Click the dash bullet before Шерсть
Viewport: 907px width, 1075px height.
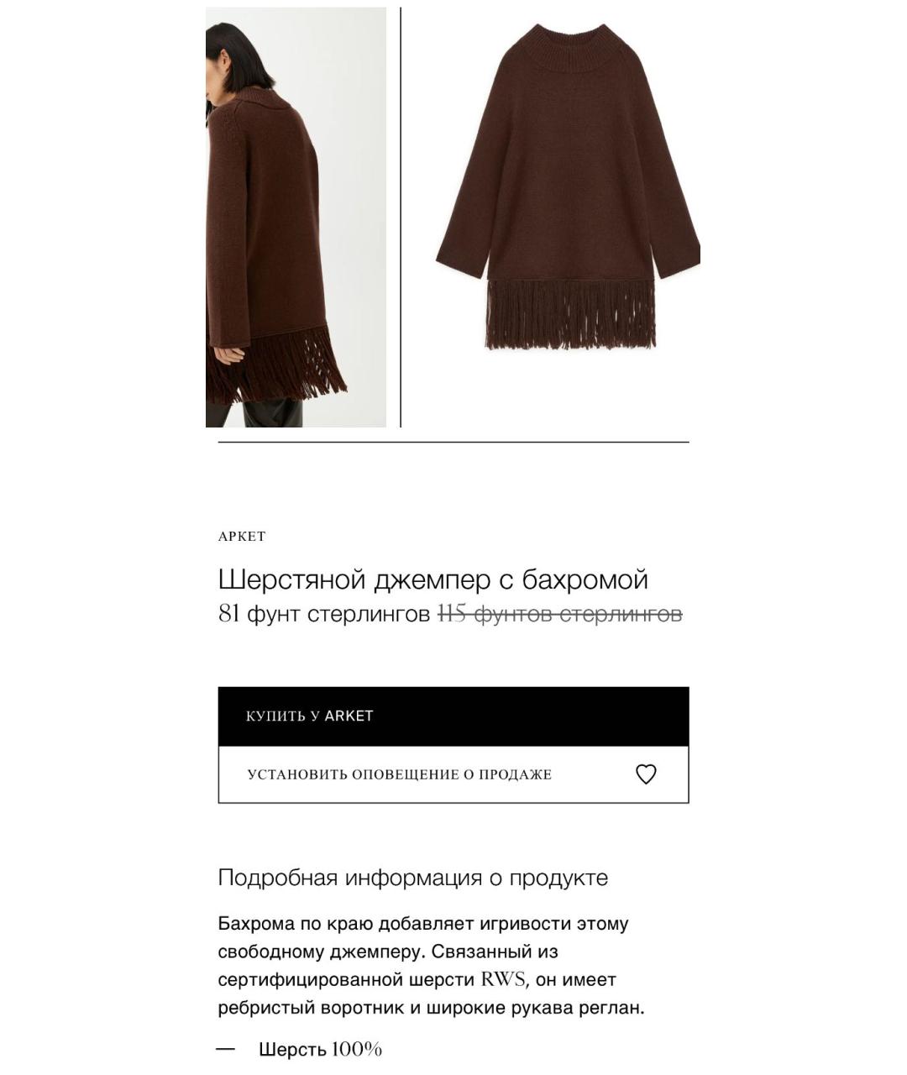225,1049
